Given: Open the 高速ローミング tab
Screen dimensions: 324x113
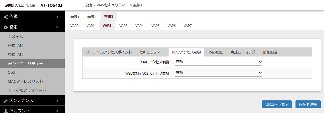Looking at the screenshot, I should (243, 52).
